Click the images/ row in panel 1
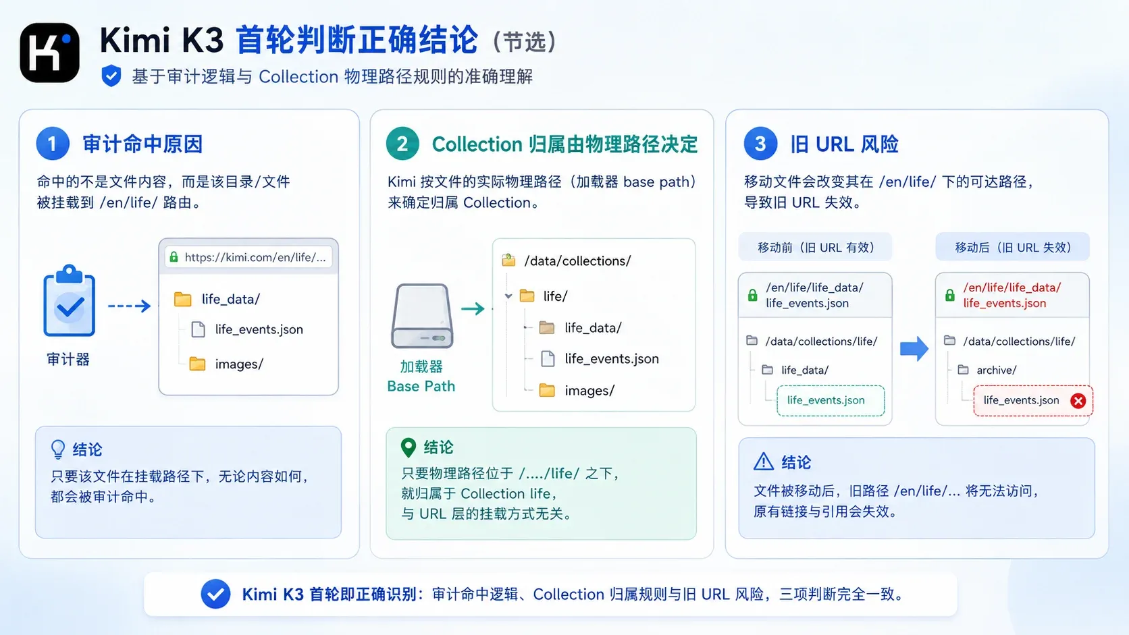This screenshot has height=635, width=1129. pos(226,364)
